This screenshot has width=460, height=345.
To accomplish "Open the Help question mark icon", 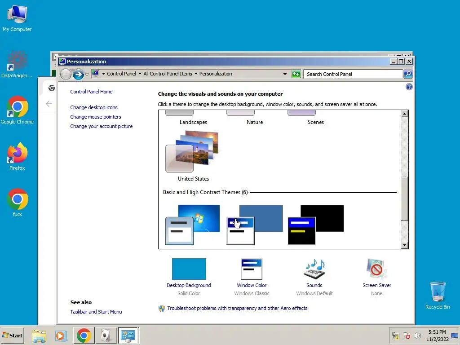I will coord(409,87).
